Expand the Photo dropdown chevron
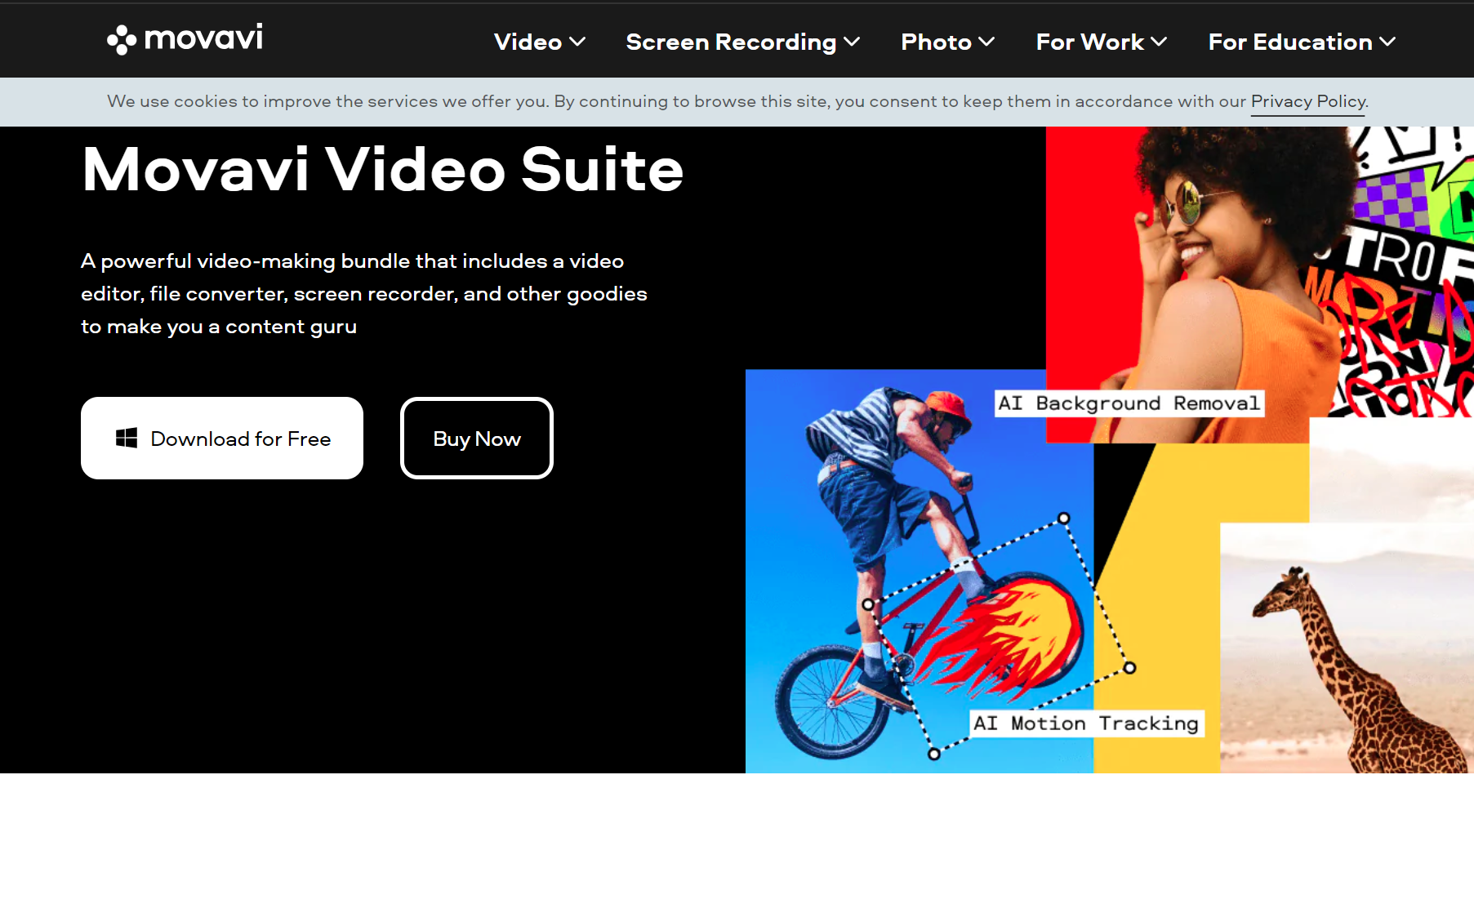Image resolution: width=1474 pixels, height=904 pixels. pyautogui.click(x=986, y=42)
